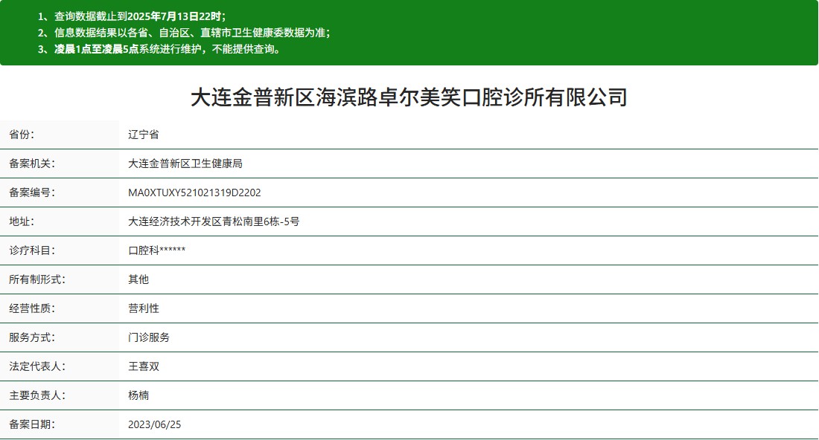Click the 备案机关 field label
The image size is (819, 440).
32,164
